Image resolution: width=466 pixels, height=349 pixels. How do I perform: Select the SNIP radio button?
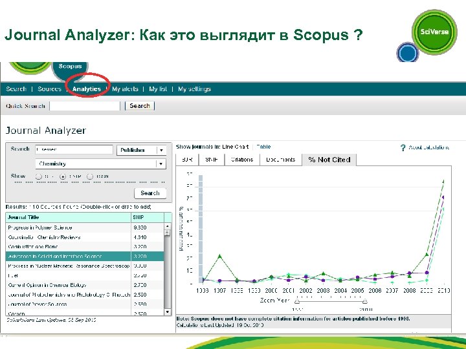63,176
